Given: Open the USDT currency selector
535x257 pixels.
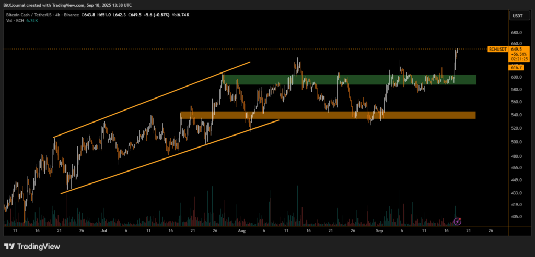Looking at the screenshot, I should coord(517,16).
